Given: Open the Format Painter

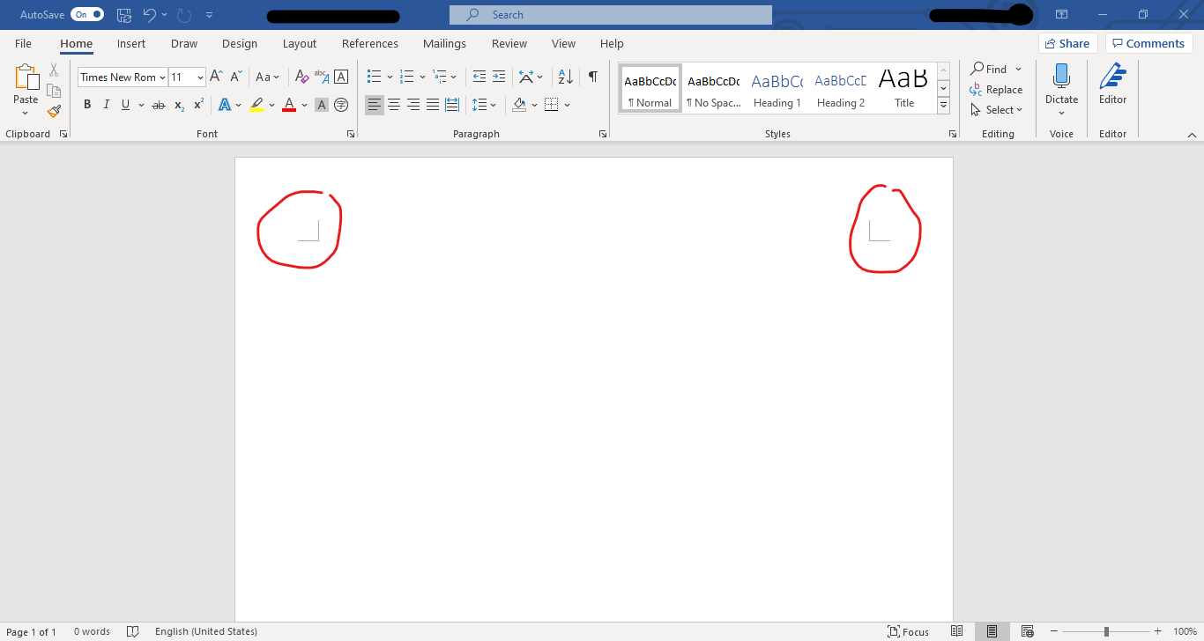Looking at the screenshot, I should (x=53, y=111).
